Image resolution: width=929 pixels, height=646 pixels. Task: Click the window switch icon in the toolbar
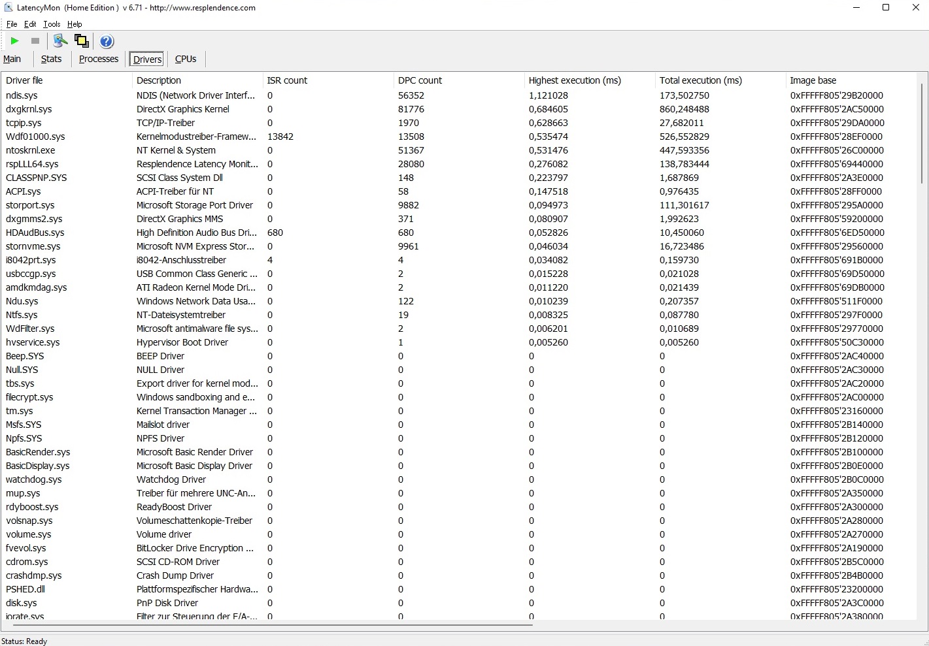coord(82,41)
